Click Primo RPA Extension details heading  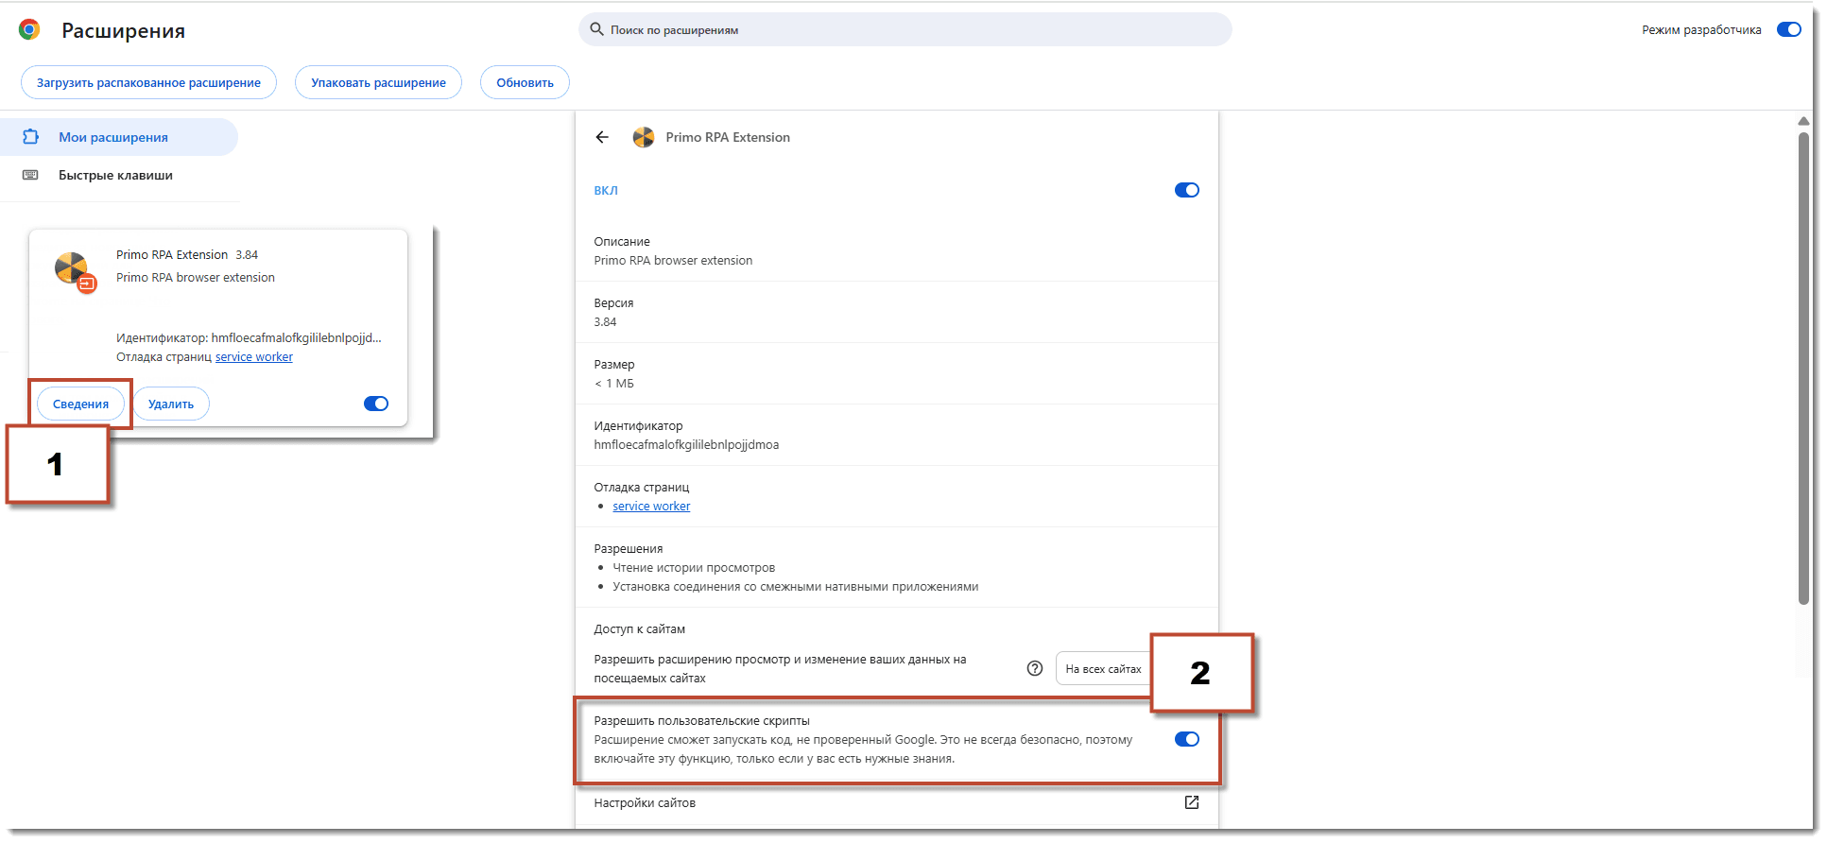[728, 137]
